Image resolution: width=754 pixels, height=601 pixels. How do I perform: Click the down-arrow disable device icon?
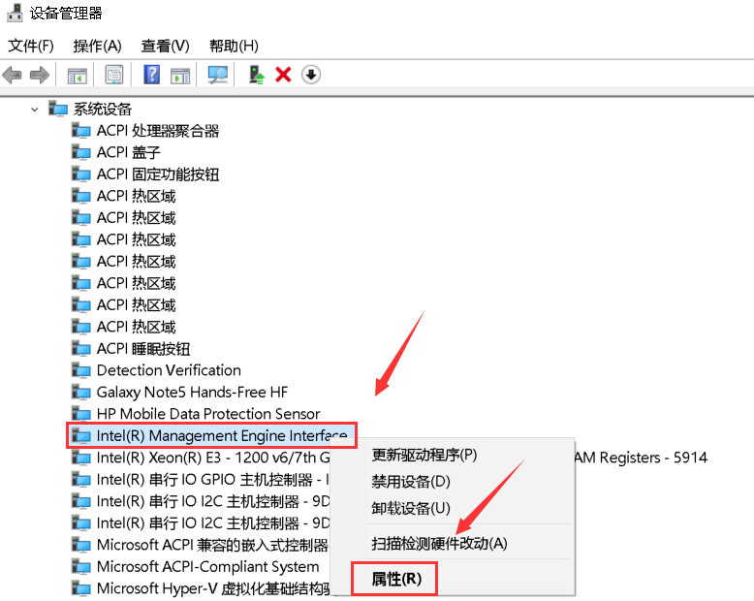point(311,75)
